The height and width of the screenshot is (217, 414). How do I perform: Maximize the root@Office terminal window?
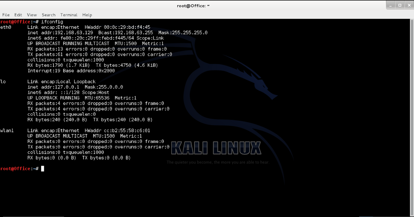(400, 5)
